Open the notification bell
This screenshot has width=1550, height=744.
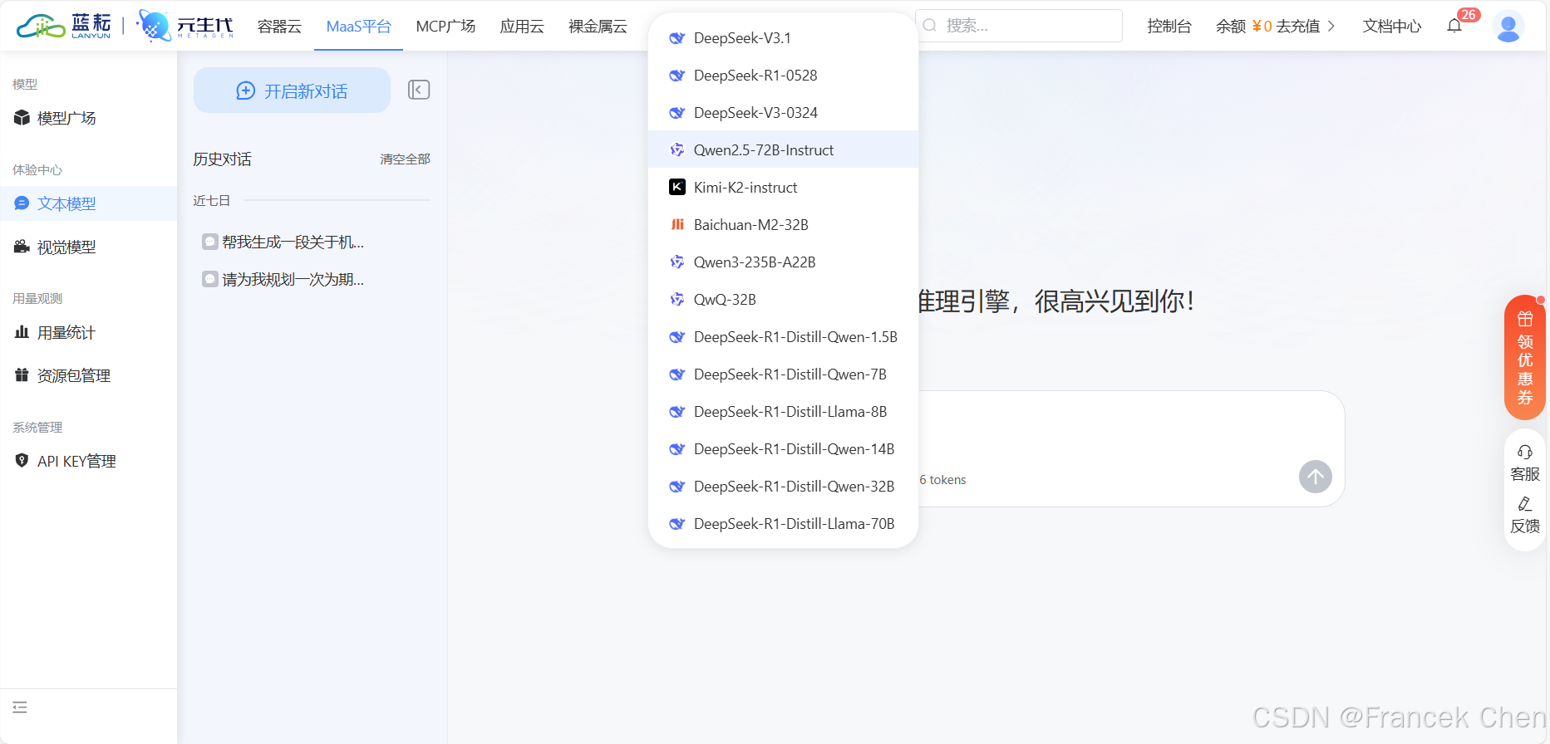(1454, 26)
